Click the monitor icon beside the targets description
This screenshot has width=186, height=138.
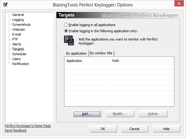coord(68,41)
